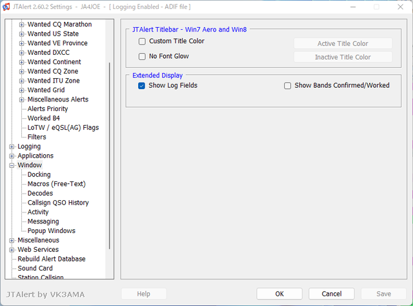Minimize the JTAlert Settings window
413x306 pixels.
(x=353, y=7)
